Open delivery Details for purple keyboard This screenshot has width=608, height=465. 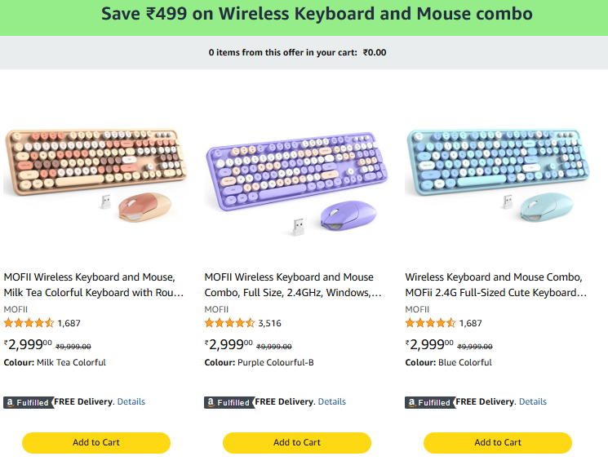click(332, 401)
